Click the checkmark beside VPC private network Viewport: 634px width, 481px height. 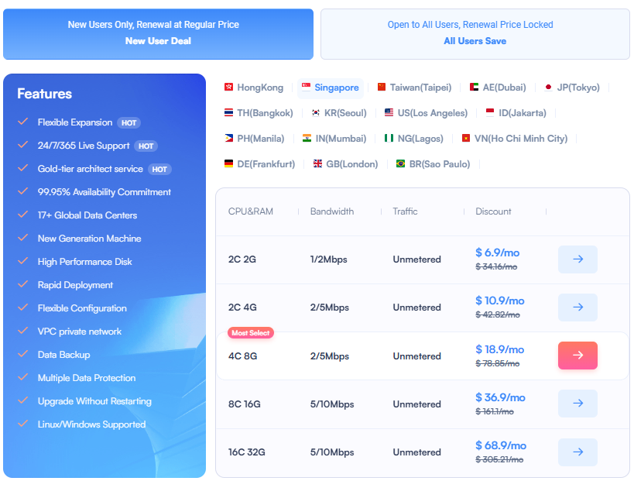pyautogui.click(x=23, y=332)
